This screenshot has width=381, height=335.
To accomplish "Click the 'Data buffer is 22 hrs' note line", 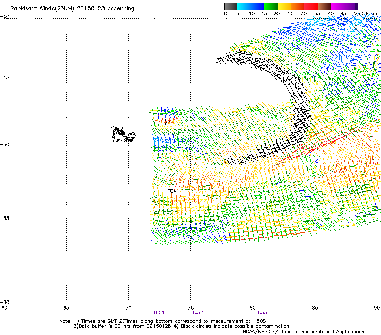I will [181, 326].
